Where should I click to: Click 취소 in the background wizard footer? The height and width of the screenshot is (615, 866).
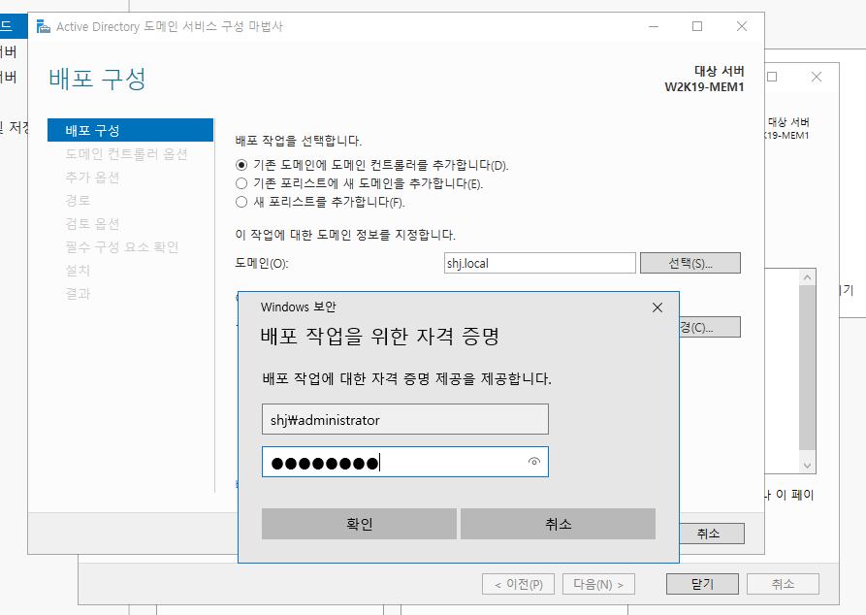coord(784,584)
